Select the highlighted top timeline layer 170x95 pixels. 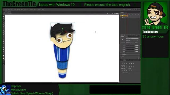[124, 16]
